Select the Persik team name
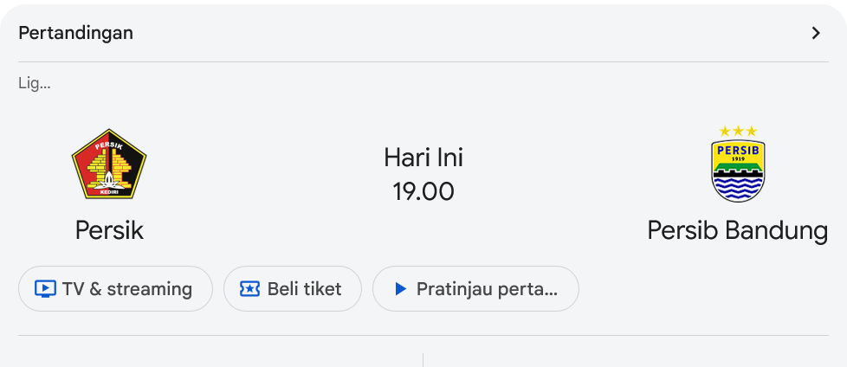Screen dimensions: 847x367 coord(109,230)
